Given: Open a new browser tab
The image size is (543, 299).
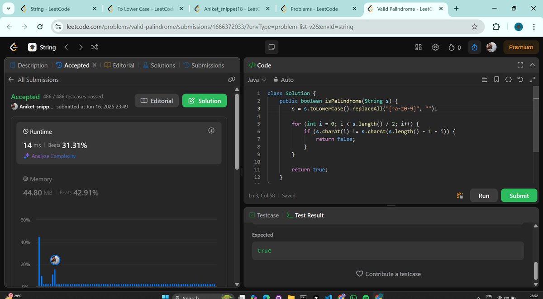Looking at the screenshot, I should click(456, 9).
